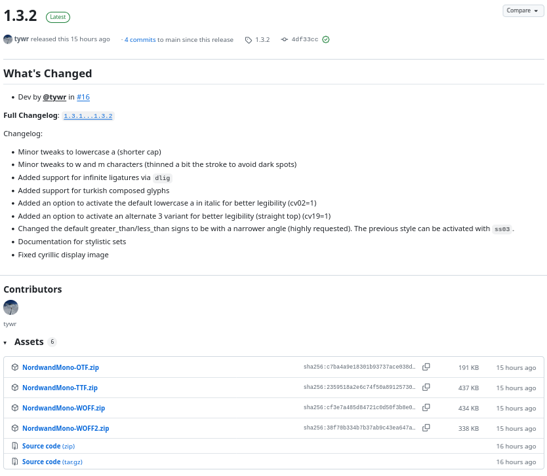Screen dimensions: 547x476
Task: Click package icon for NordwandMono-TTF.zip
Action: (14, 387)
